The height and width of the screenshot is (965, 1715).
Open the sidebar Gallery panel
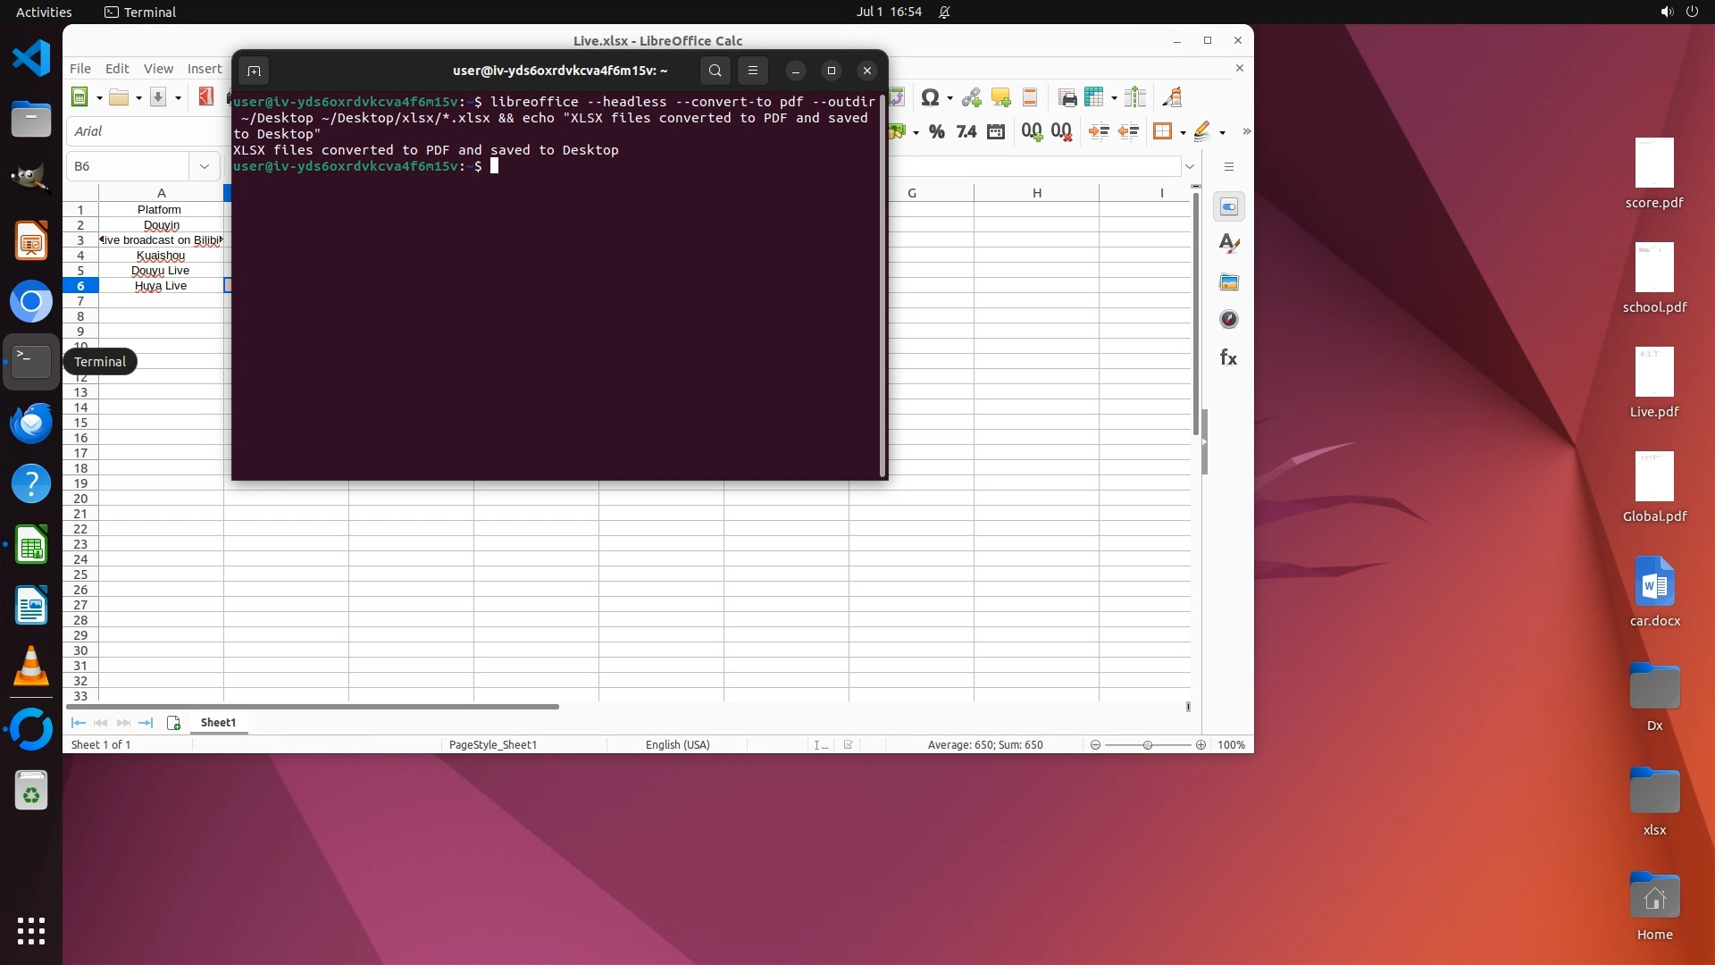click(1228, 282)
